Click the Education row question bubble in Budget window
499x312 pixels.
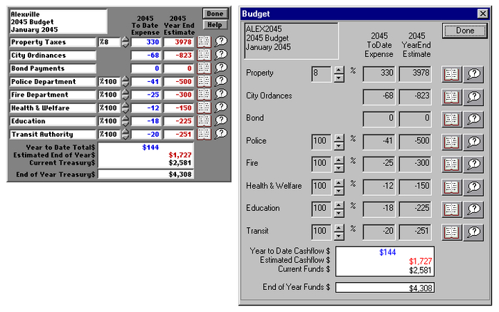473,209
